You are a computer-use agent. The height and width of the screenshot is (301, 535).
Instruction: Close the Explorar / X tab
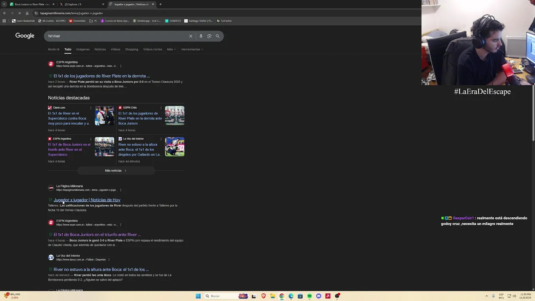pos(103,4)
